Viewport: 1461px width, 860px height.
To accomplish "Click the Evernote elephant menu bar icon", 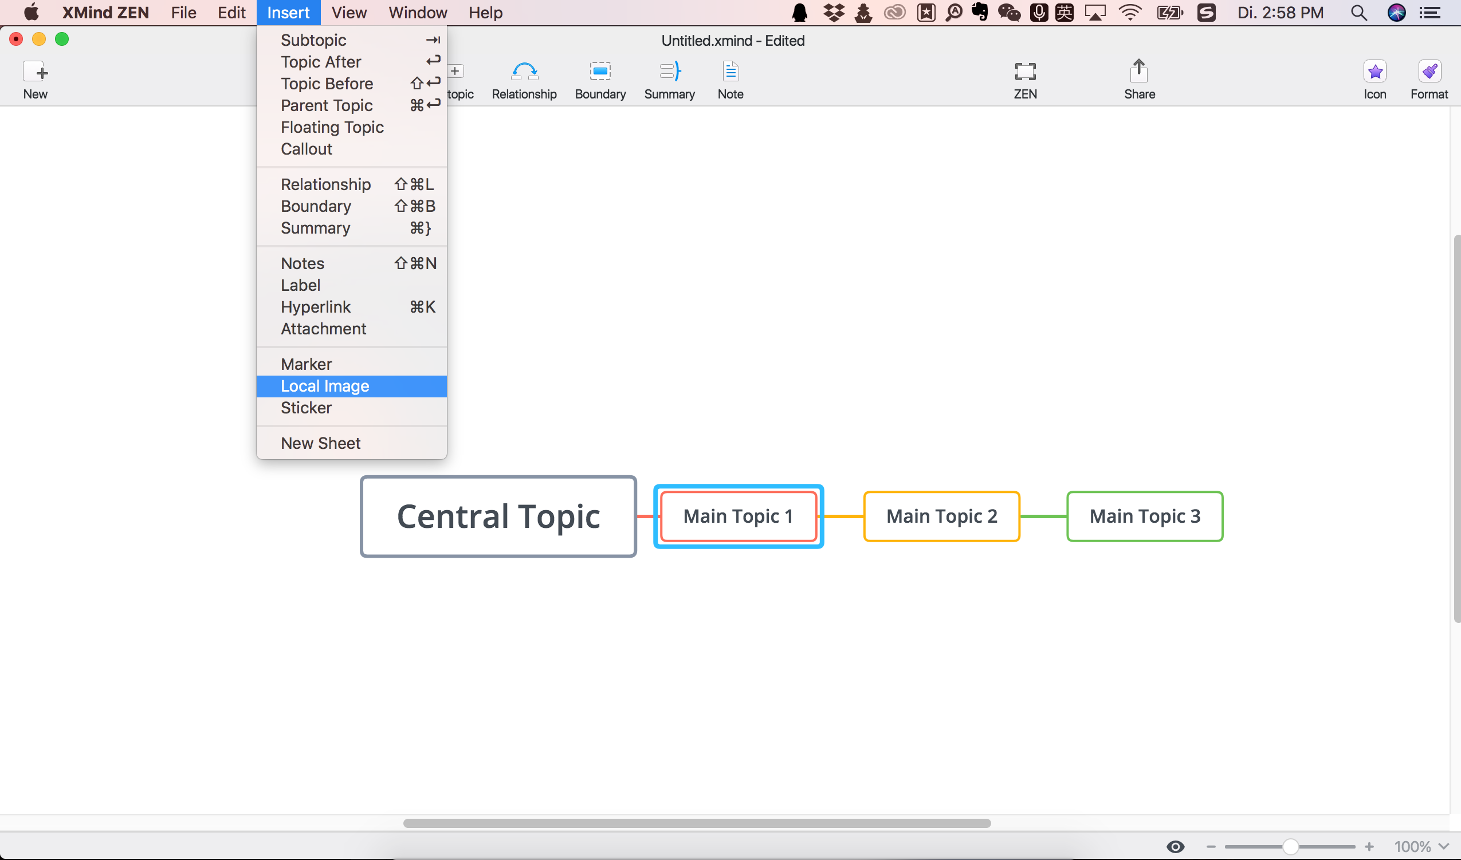I will 980,12.
